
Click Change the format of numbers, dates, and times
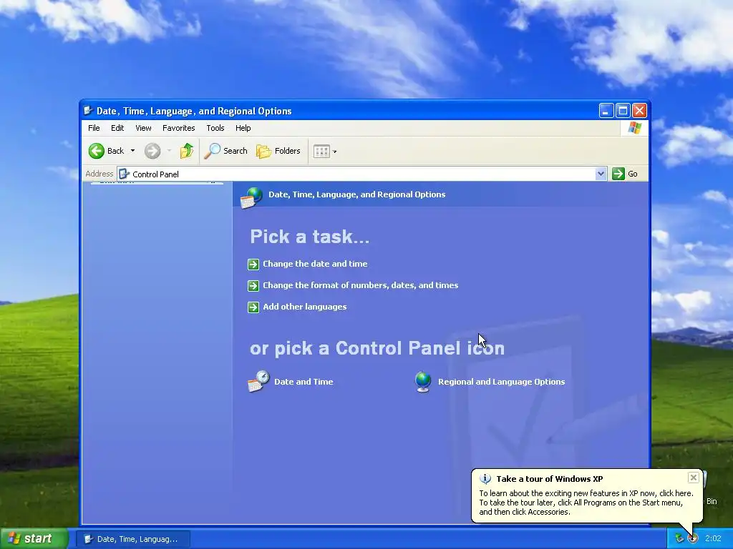[x=361, y=285]
